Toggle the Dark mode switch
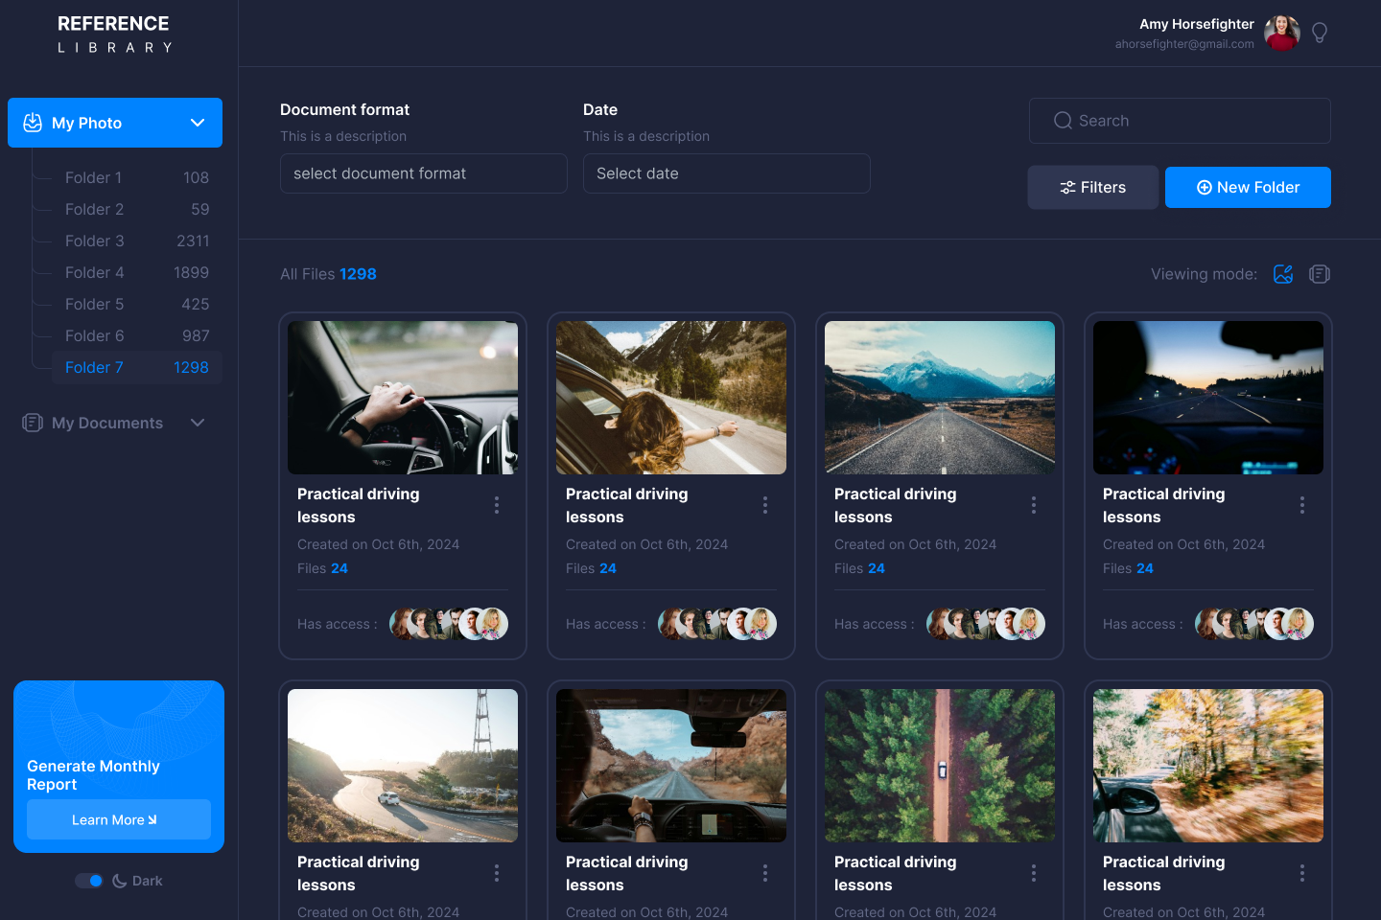This screenshot has height=920, width=1381. pyautogui.click(x=89, y=881)
